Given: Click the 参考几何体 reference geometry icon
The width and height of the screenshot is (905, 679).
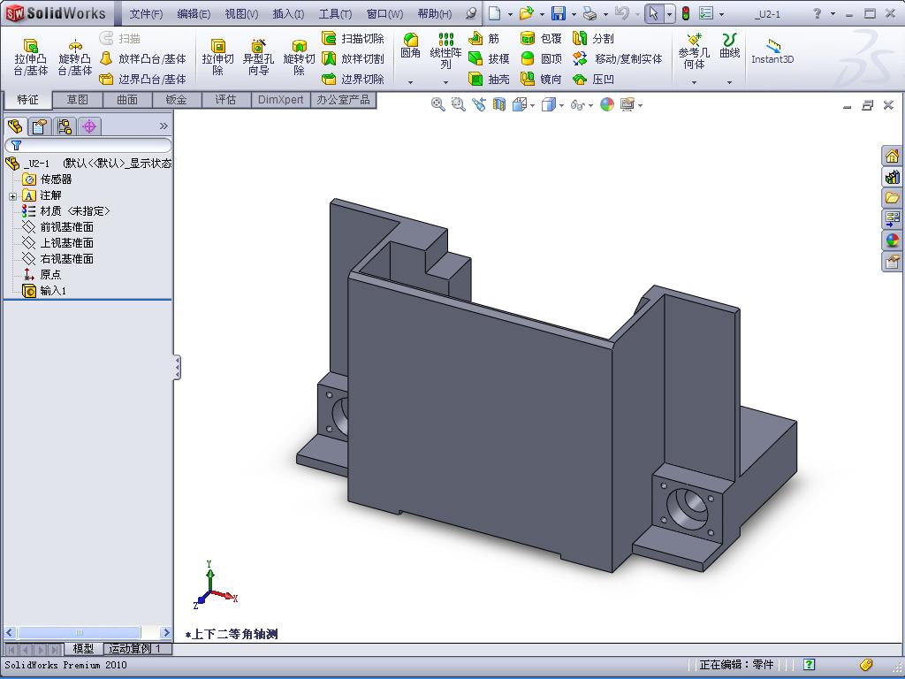Looking at the screenshot, I should (694, 50).
